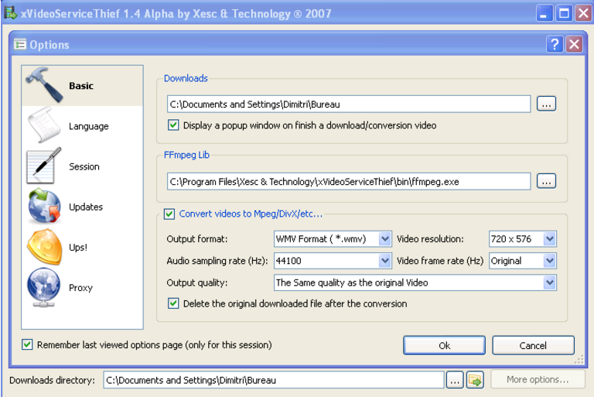Click the Output format: label
594x397 pixels.
[197, 239]
